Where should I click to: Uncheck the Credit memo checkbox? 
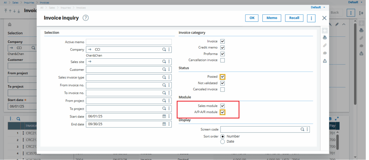(222, 48)
